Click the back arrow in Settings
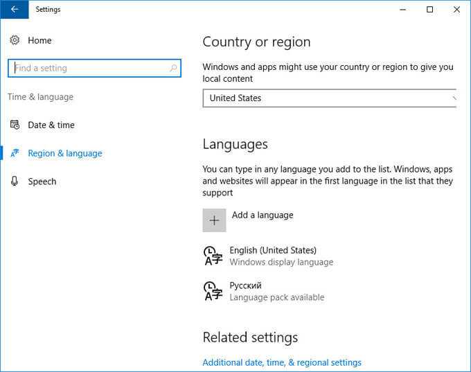Screen dimensions: 471x372 (14, 9)
